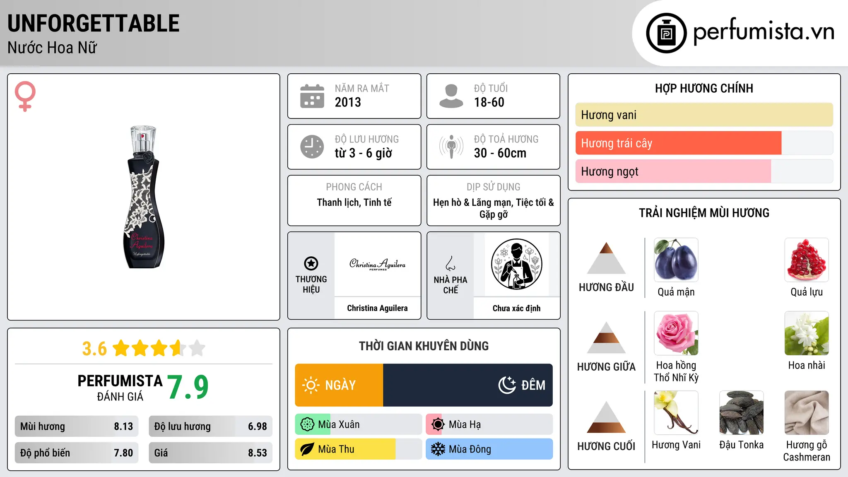The height and width of the screenshot is (477, 848).
Task: Click the Hương ngọt accord bar
Action: [x=704, y=171]
